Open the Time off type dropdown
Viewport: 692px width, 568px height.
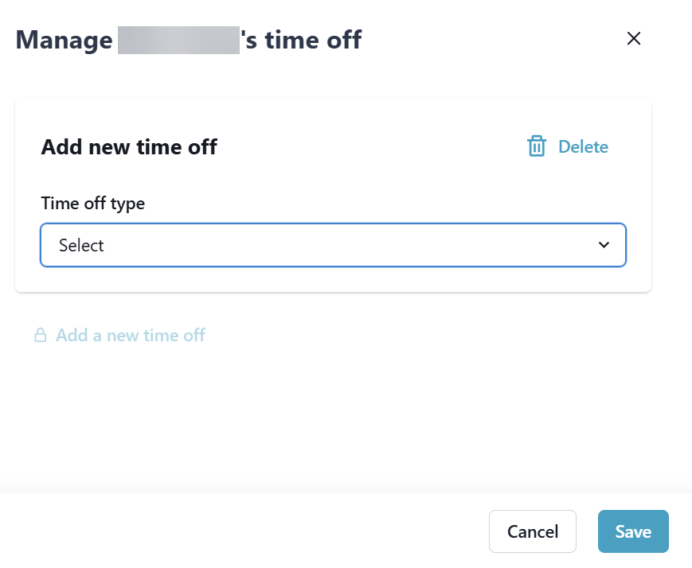pyautogui.click(x=333, y=245)
